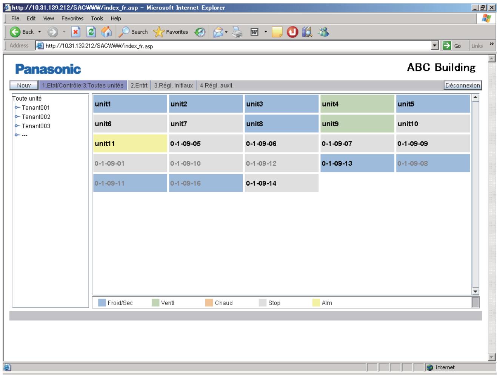Viewport: 497px width, 375px height.
Task: Select the 0-1-09-14 unit cell
Action: pyautogui.click(x=282, y=183)
